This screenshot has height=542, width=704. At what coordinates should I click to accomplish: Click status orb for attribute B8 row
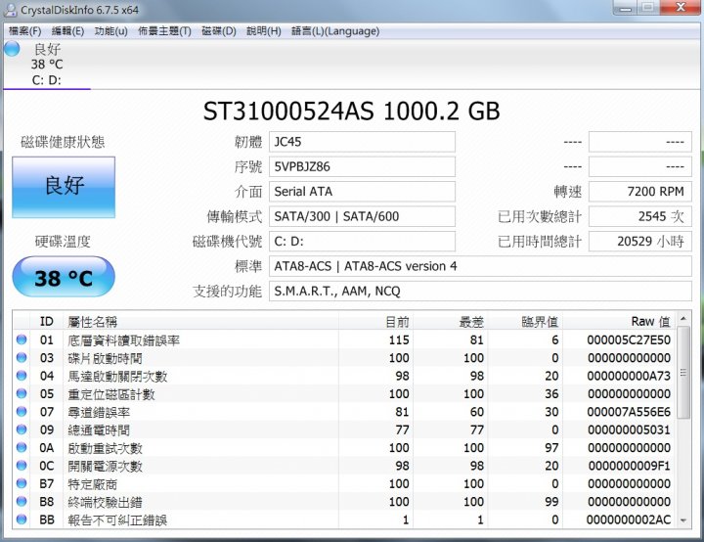click(x=22, y=501)
